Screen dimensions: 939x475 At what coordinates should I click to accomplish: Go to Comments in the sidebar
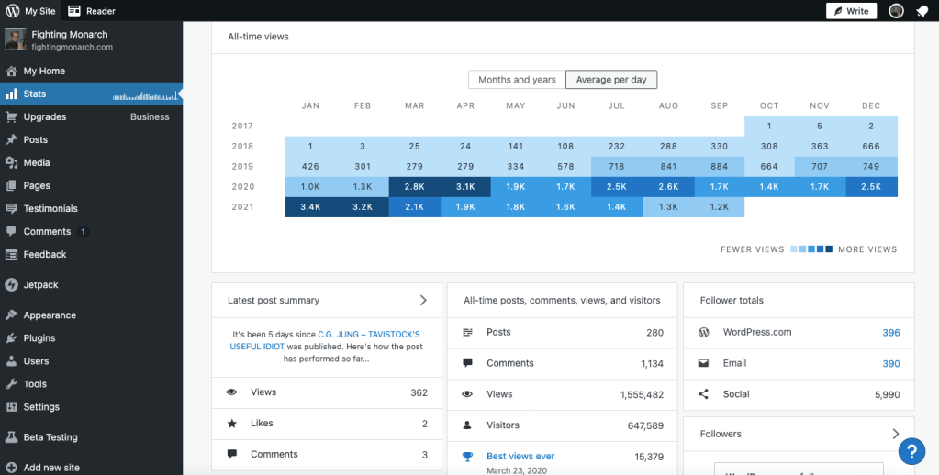click(47, 232)
